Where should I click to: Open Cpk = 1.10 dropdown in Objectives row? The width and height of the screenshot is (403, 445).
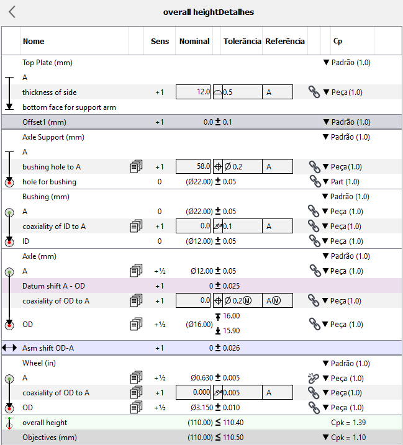pos(345,438)
